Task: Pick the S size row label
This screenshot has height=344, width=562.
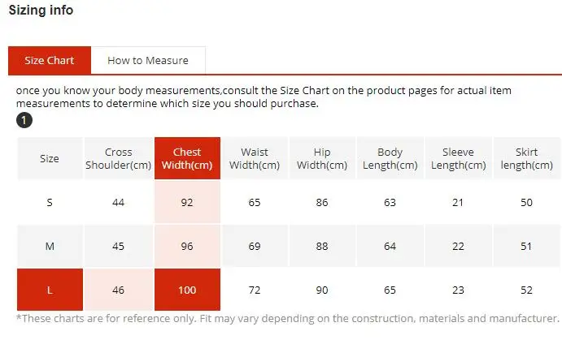Action: pos(50,202)
